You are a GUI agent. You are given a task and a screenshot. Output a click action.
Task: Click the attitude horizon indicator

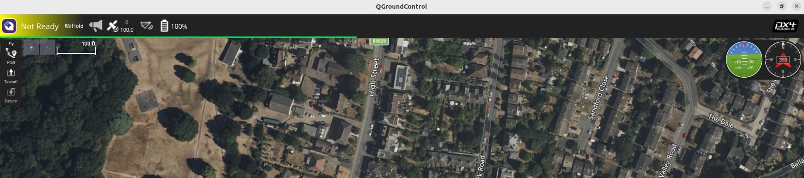(744, 59)
